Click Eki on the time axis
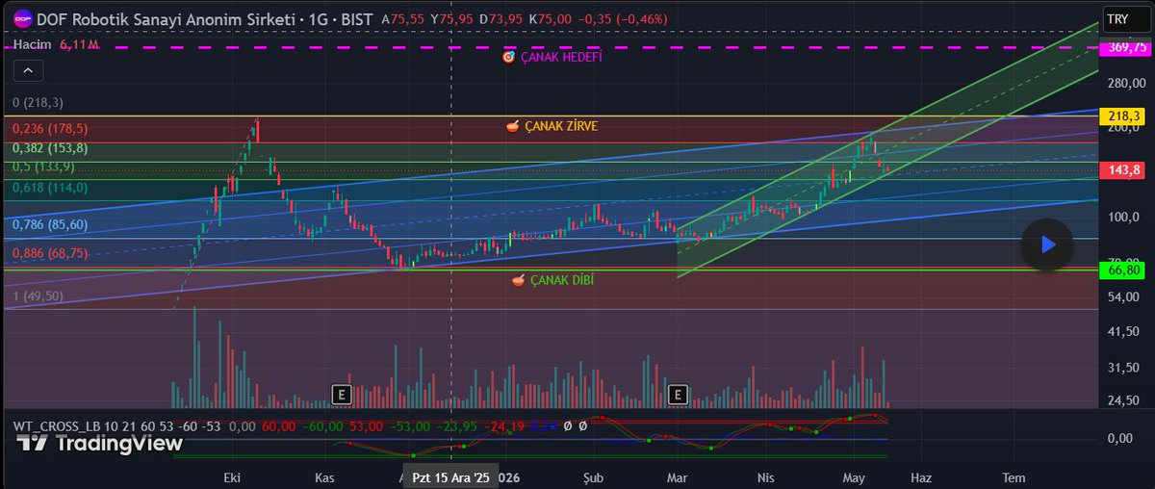The height and width of the screenshot is (489, 1155). click(x=231, y=477)
